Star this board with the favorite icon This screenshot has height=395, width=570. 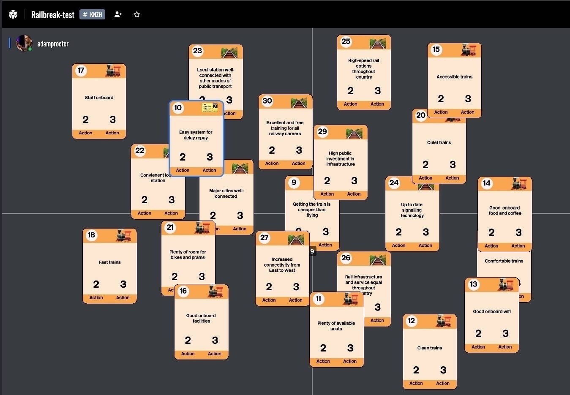[x=136, y=15]
